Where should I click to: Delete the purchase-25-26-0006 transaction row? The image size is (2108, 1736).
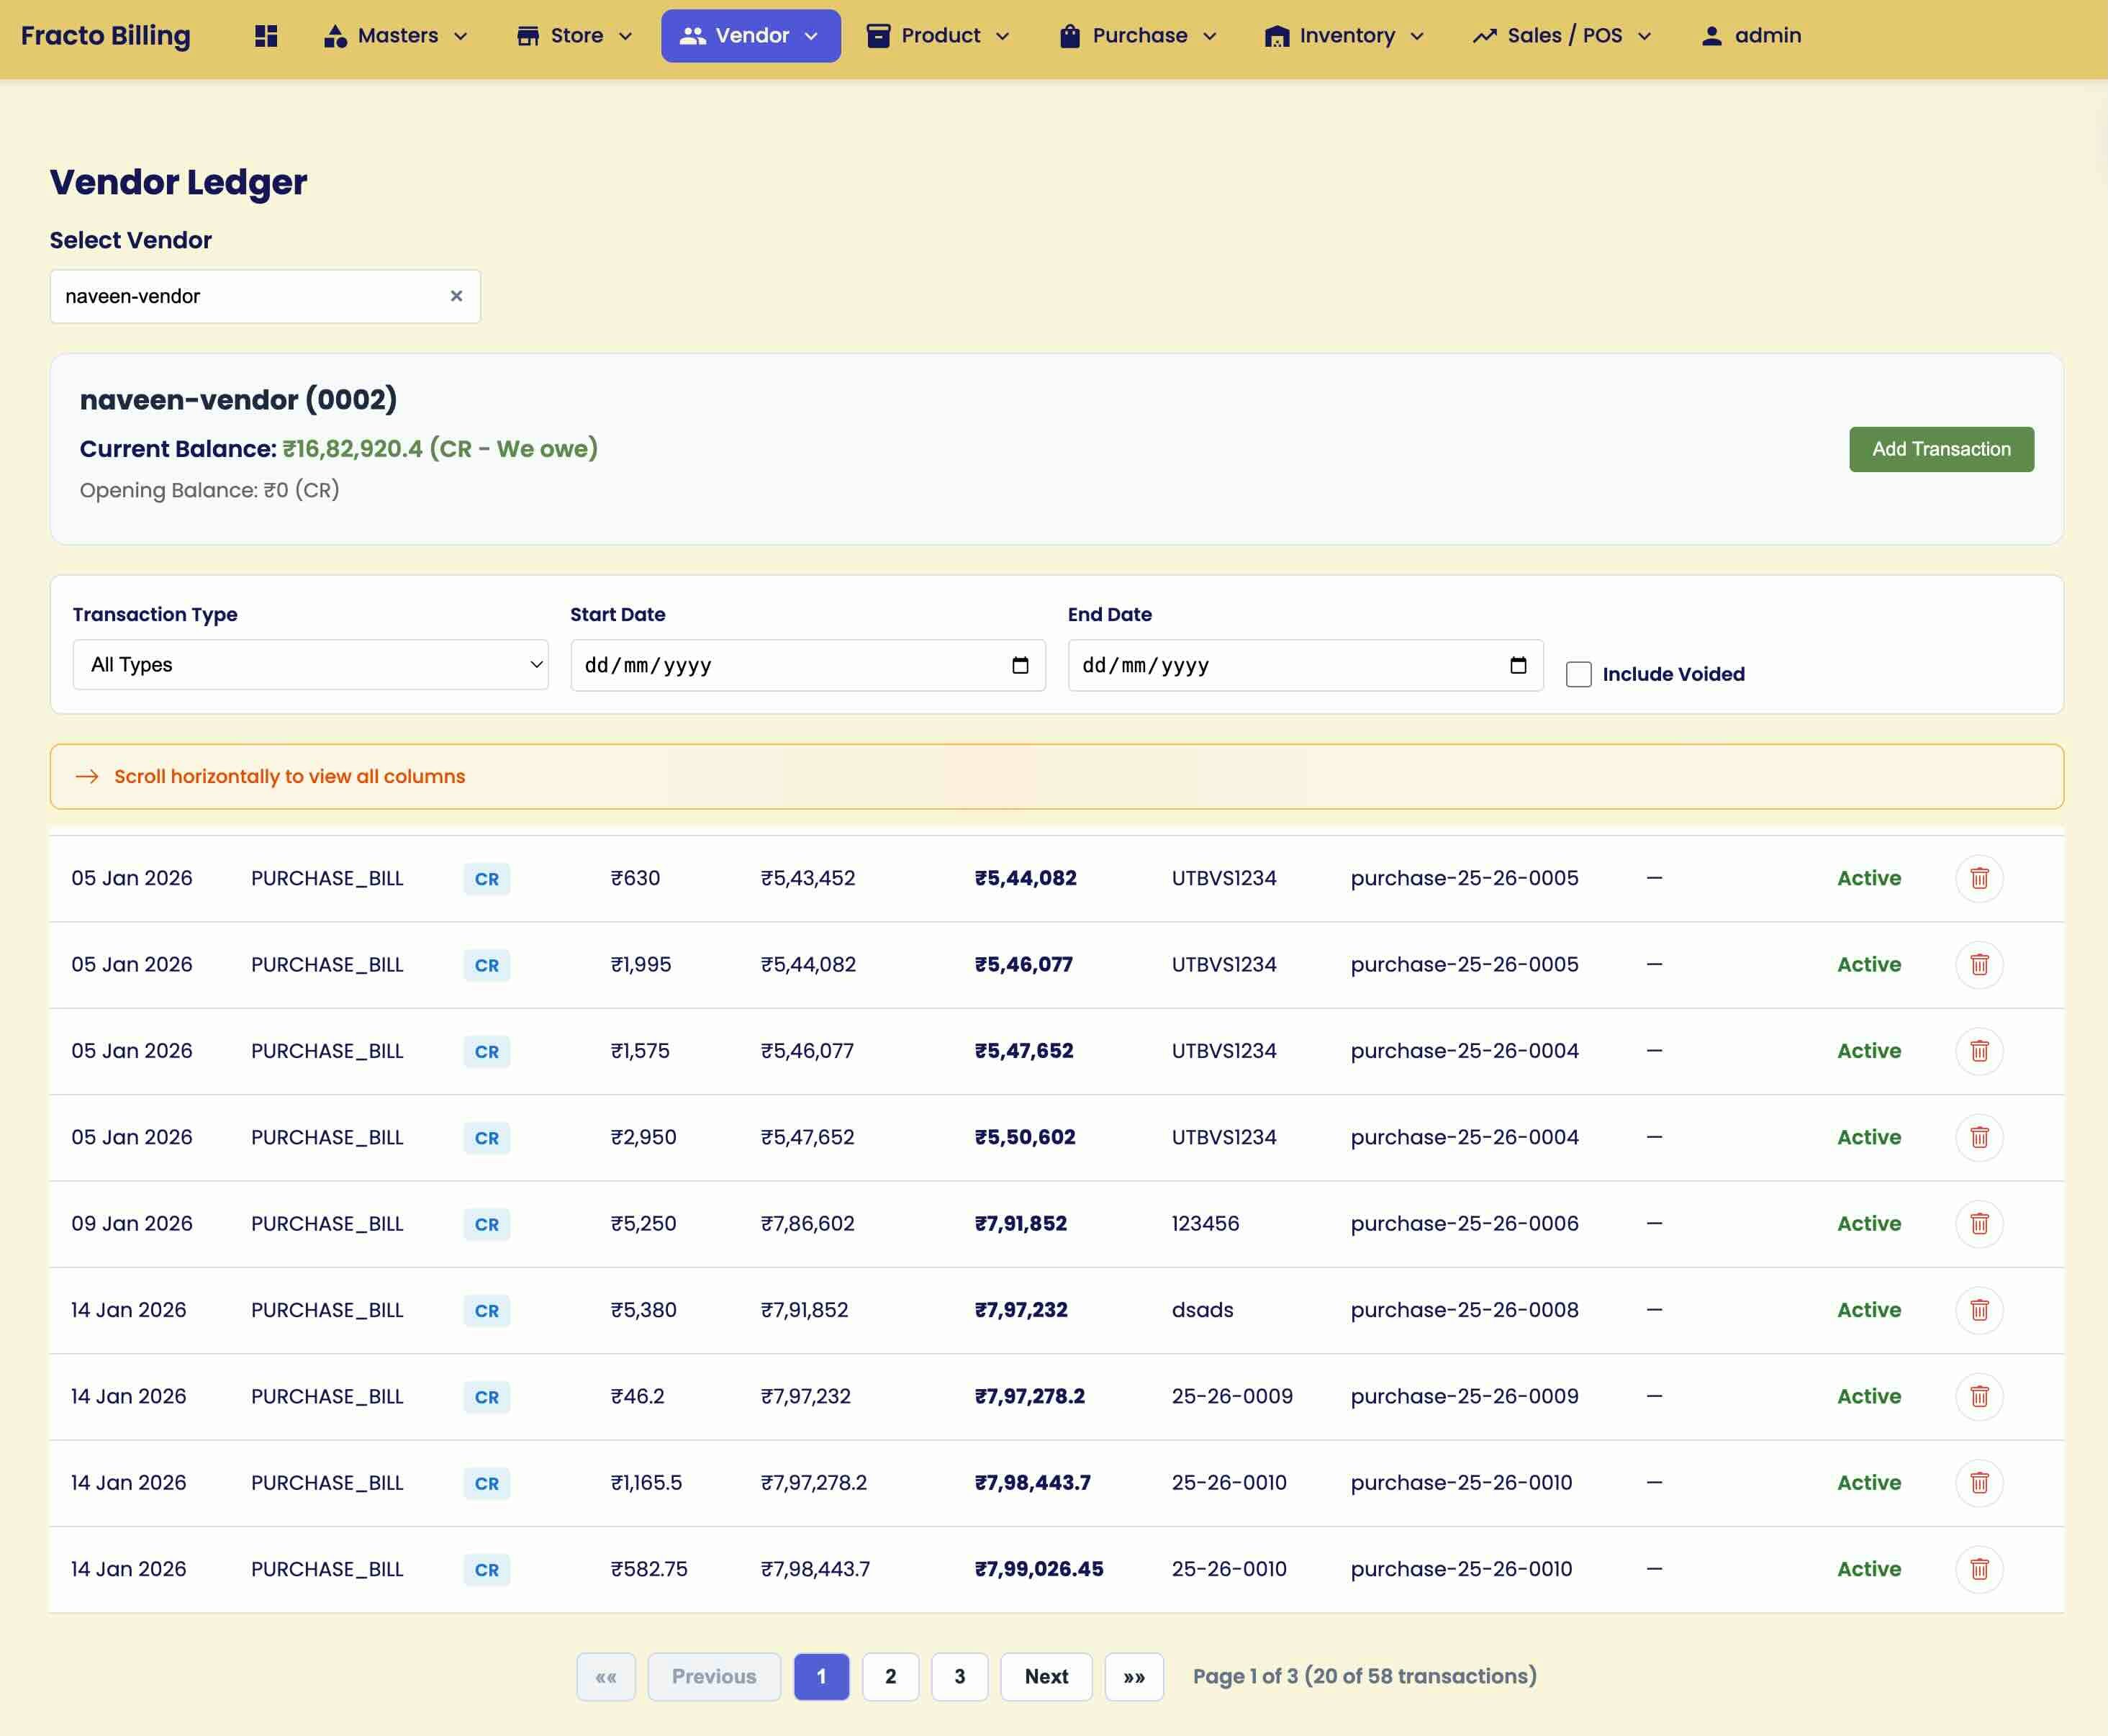pos(1978,1224)
